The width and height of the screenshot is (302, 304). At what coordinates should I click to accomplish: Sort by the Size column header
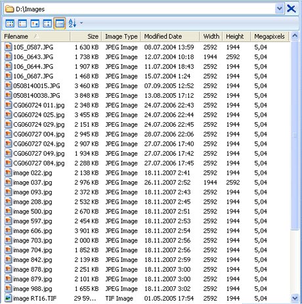[x=86, y=36]
